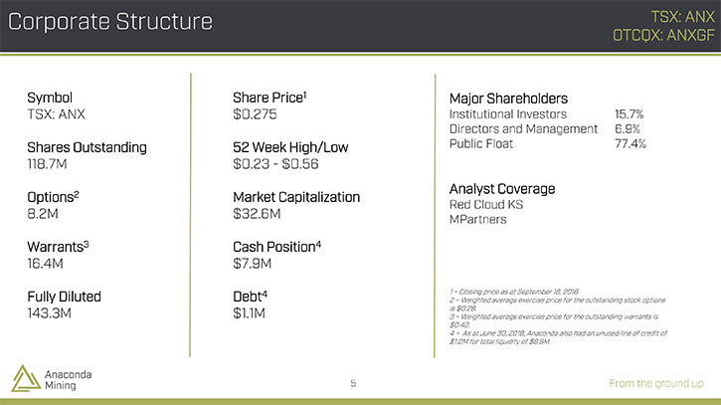Select the Cash Position value $7.9M
721x405 pixels.
click(252, 264)
